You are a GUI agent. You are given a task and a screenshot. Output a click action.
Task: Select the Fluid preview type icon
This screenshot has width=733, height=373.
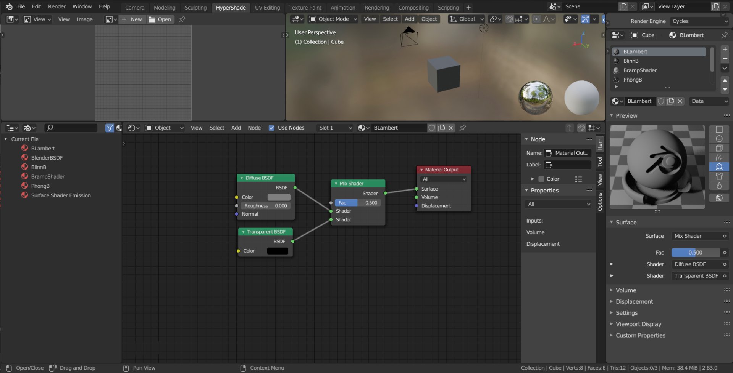click(x=719, y=186)
